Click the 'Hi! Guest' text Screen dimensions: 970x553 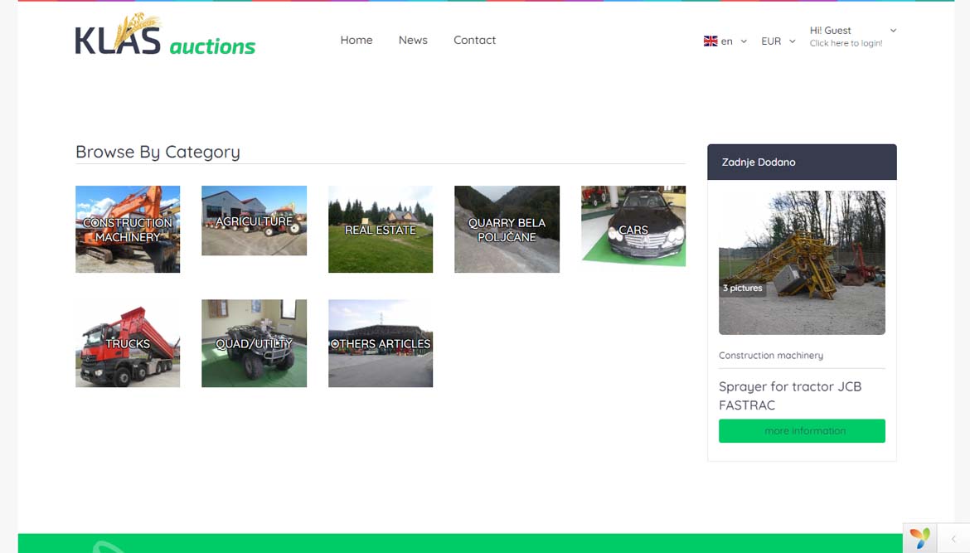click(x=830, y=31)
